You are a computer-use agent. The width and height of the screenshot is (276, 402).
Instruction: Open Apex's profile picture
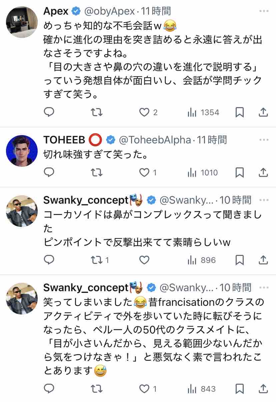pyautogui.click(x=22, y=22)
